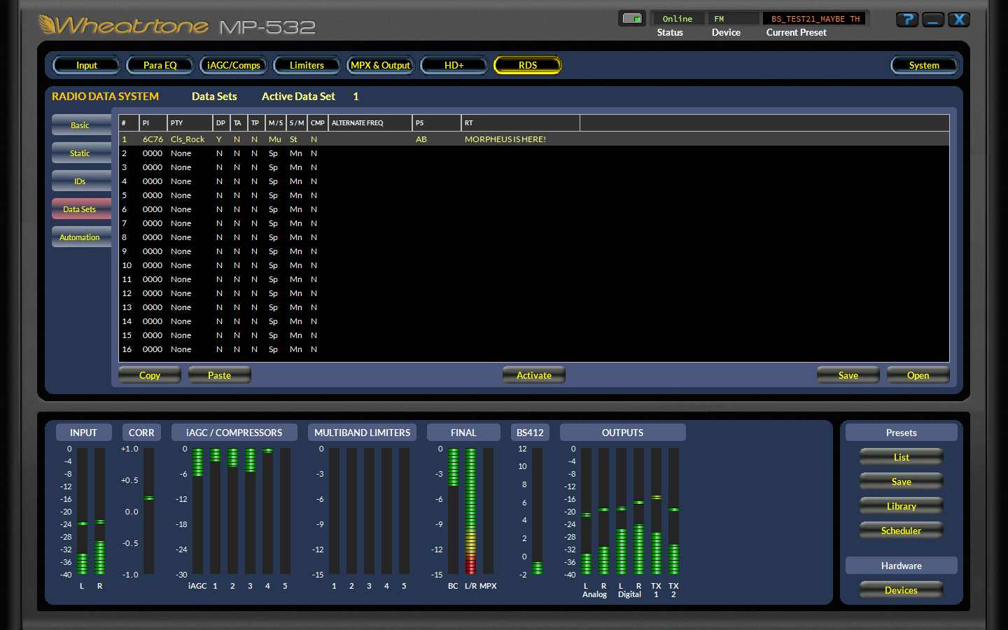Click the RT column header
Screen dimensions: 1008x630
tap(521, 123)
